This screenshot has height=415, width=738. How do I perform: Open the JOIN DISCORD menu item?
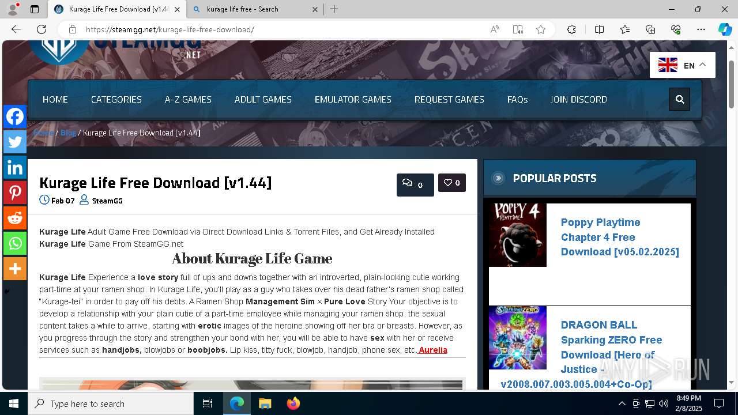point(578,99)
